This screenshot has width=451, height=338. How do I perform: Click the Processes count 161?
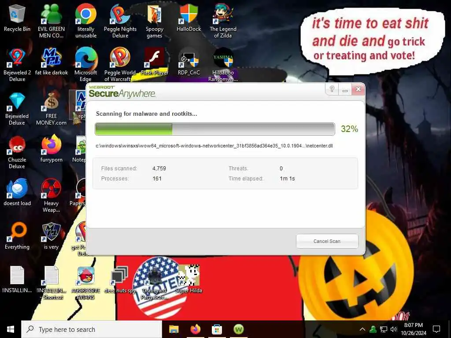pyautogui.click(x=157, y=179)
